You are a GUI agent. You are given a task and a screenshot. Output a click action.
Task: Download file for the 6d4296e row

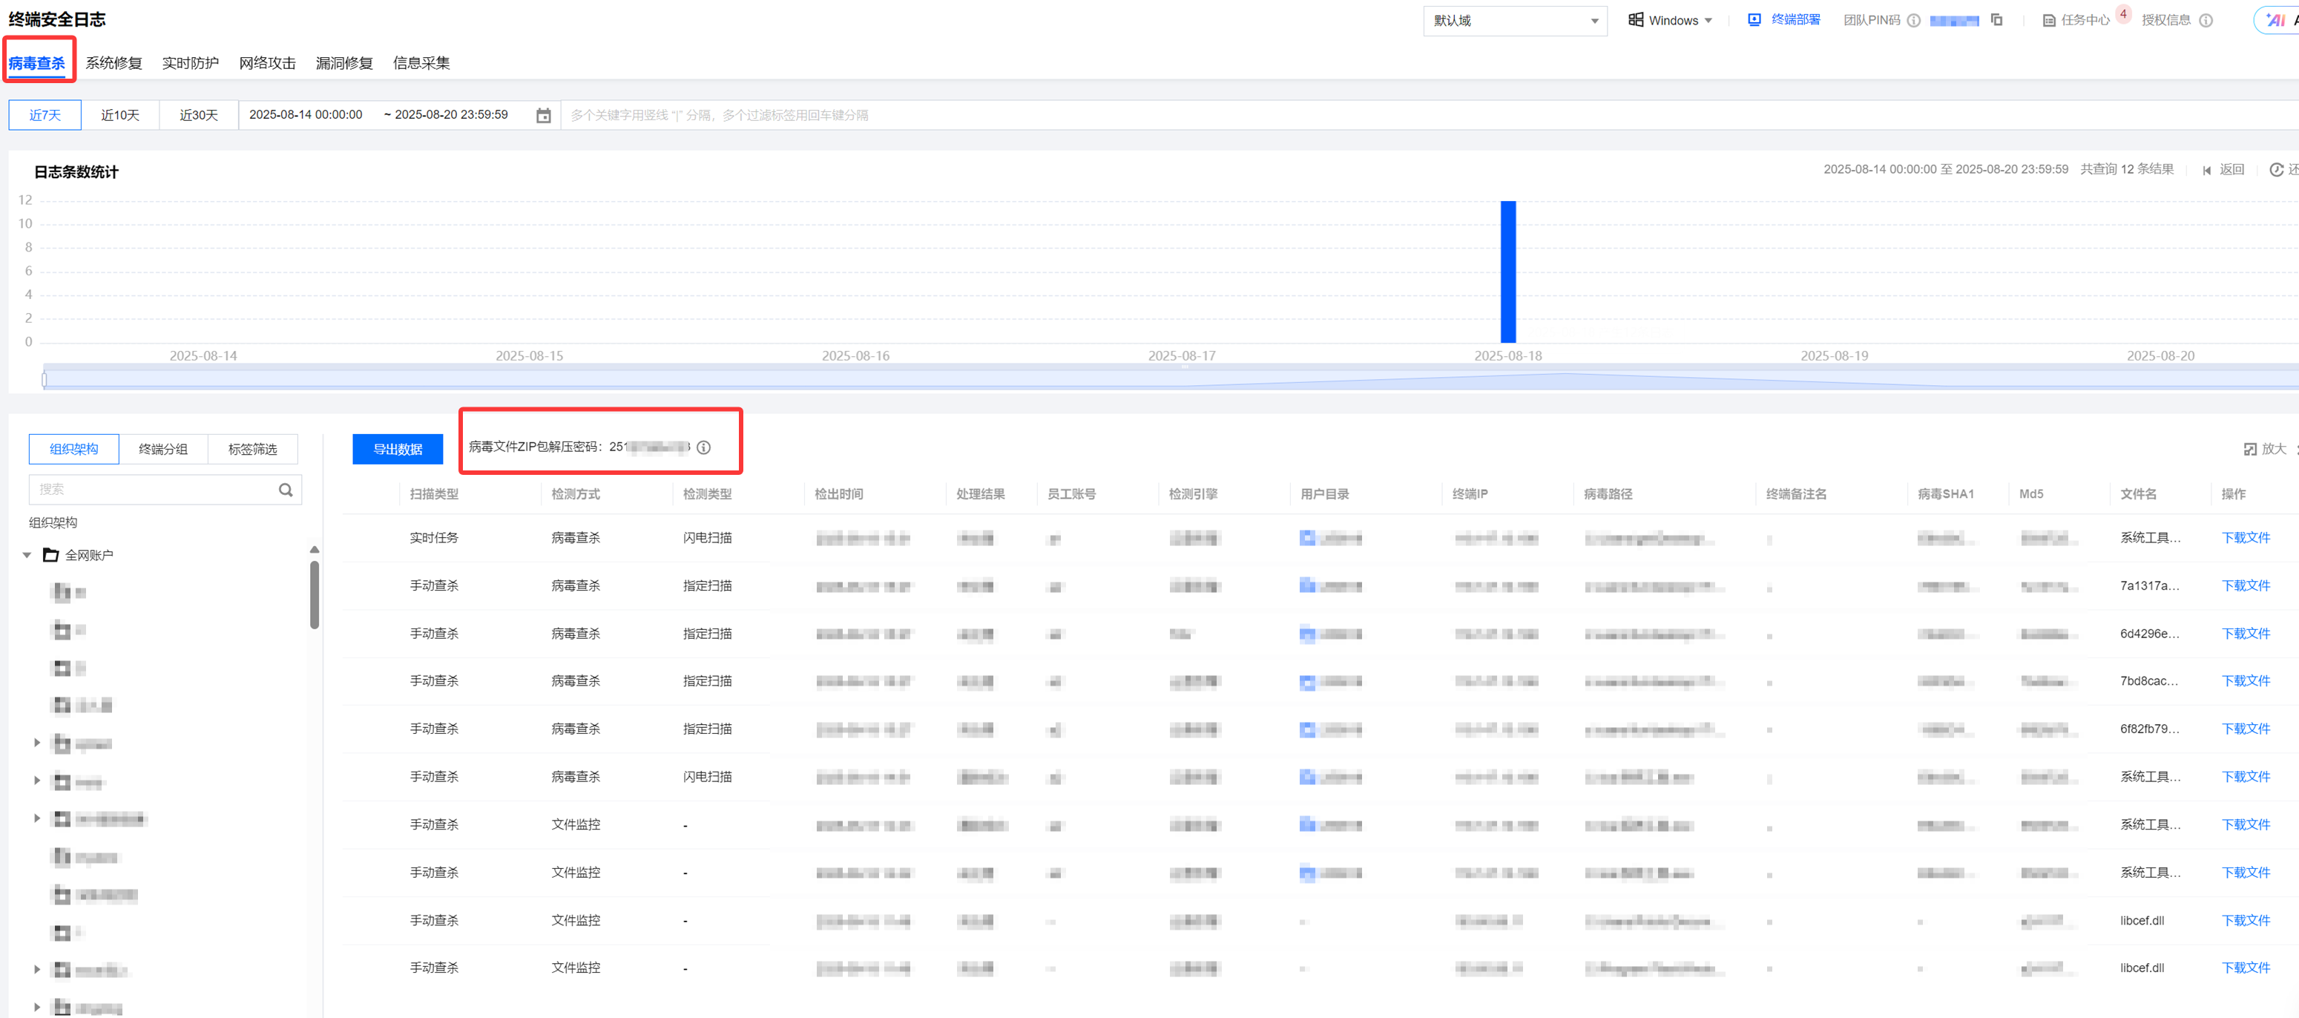[x=2246, y=634]
